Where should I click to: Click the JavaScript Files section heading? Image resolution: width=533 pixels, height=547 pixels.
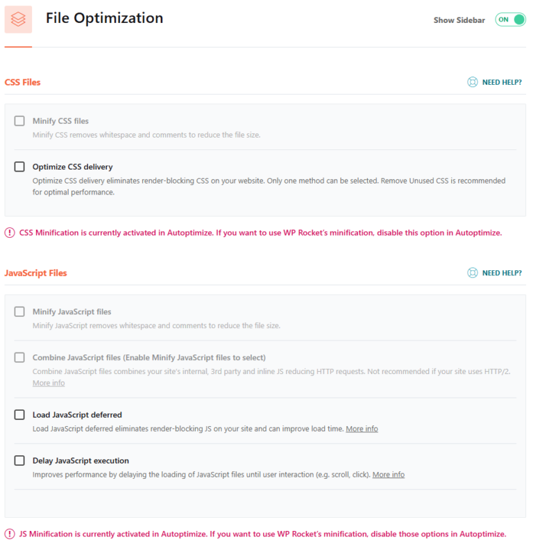(35, 273)
